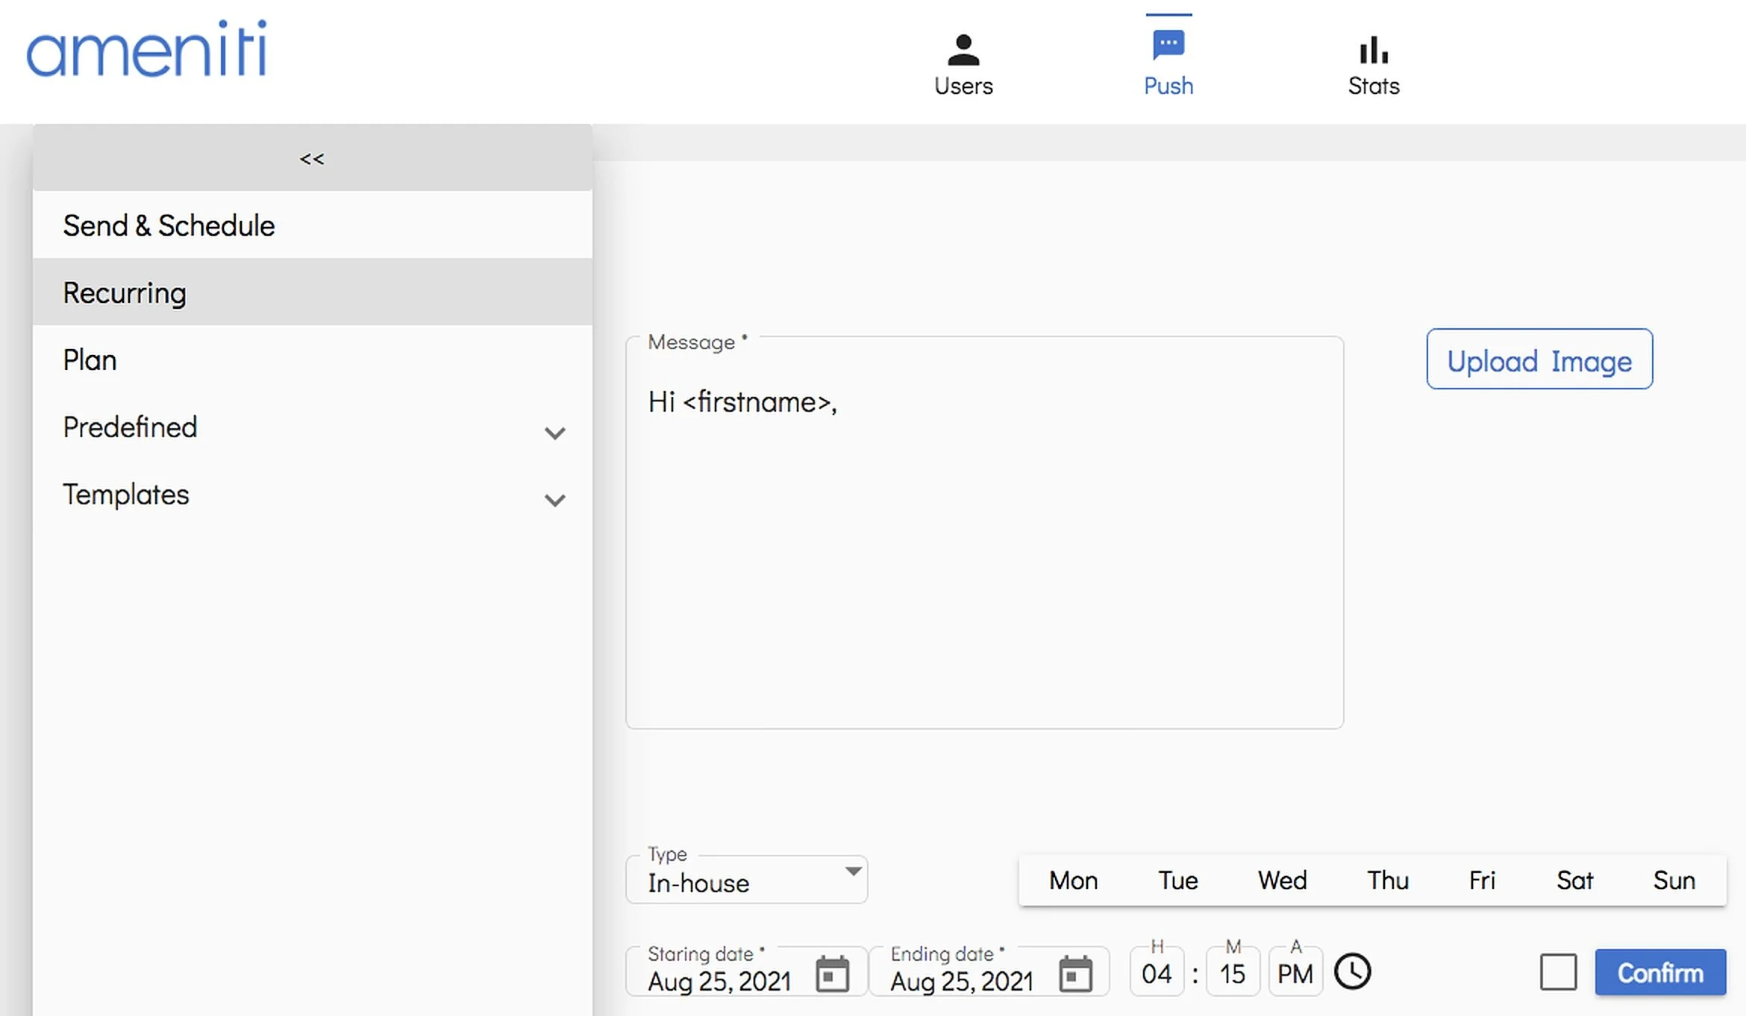The image size is (1746, 1016).
Task: Expand the Templates section chevron
Action: pos(554,500)
